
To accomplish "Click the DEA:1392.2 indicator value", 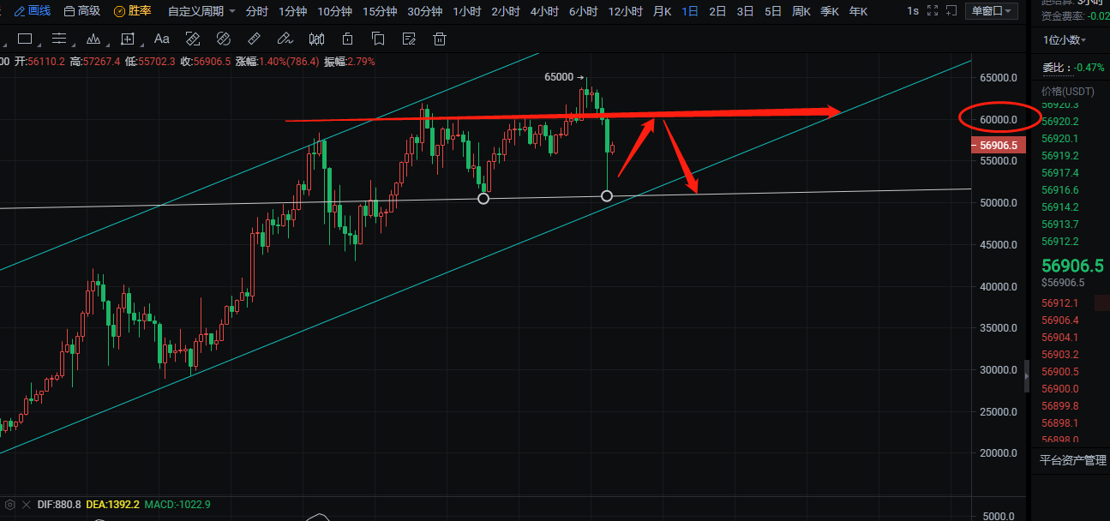I will (x=113, y=505).
